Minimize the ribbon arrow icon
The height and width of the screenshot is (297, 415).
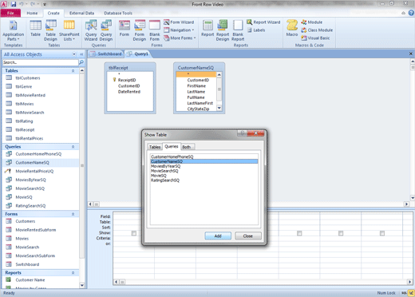(404, 13)
